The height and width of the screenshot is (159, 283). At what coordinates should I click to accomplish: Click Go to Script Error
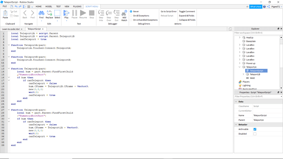tap(169, 11)
